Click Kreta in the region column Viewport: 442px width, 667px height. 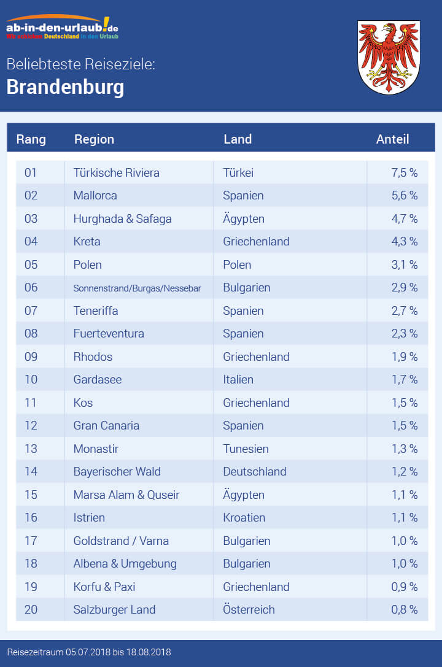tap(87, 242)
